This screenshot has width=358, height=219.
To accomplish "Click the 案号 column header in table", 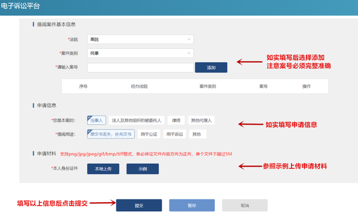I will point(263,86).
